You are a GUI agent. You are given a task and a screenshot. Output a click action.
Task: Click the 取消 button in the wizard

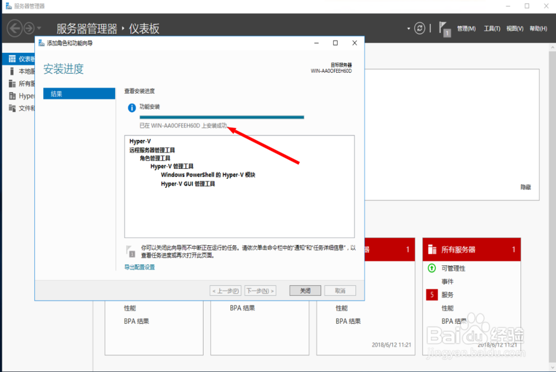pos(340,290)
